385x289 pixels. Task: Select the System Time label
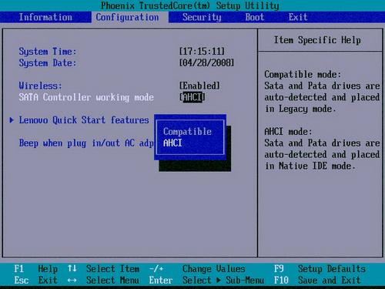[48, 52]
